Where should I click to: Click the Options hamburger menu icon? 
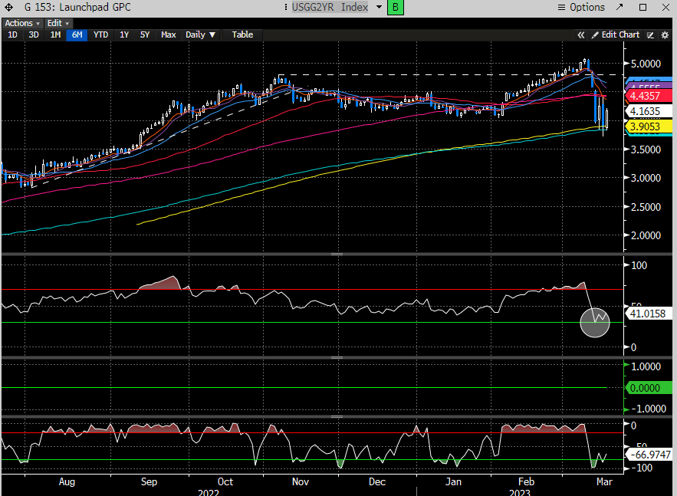point(561,7)
